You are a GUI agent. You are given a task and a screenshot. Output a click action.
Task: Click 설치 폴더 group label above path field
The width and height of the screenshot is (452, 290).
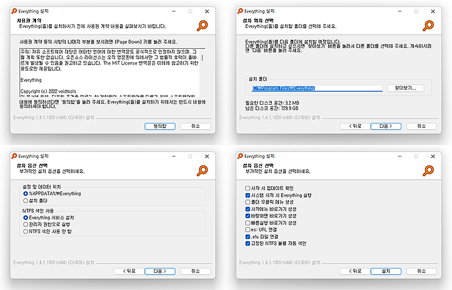tap(258, 79)
